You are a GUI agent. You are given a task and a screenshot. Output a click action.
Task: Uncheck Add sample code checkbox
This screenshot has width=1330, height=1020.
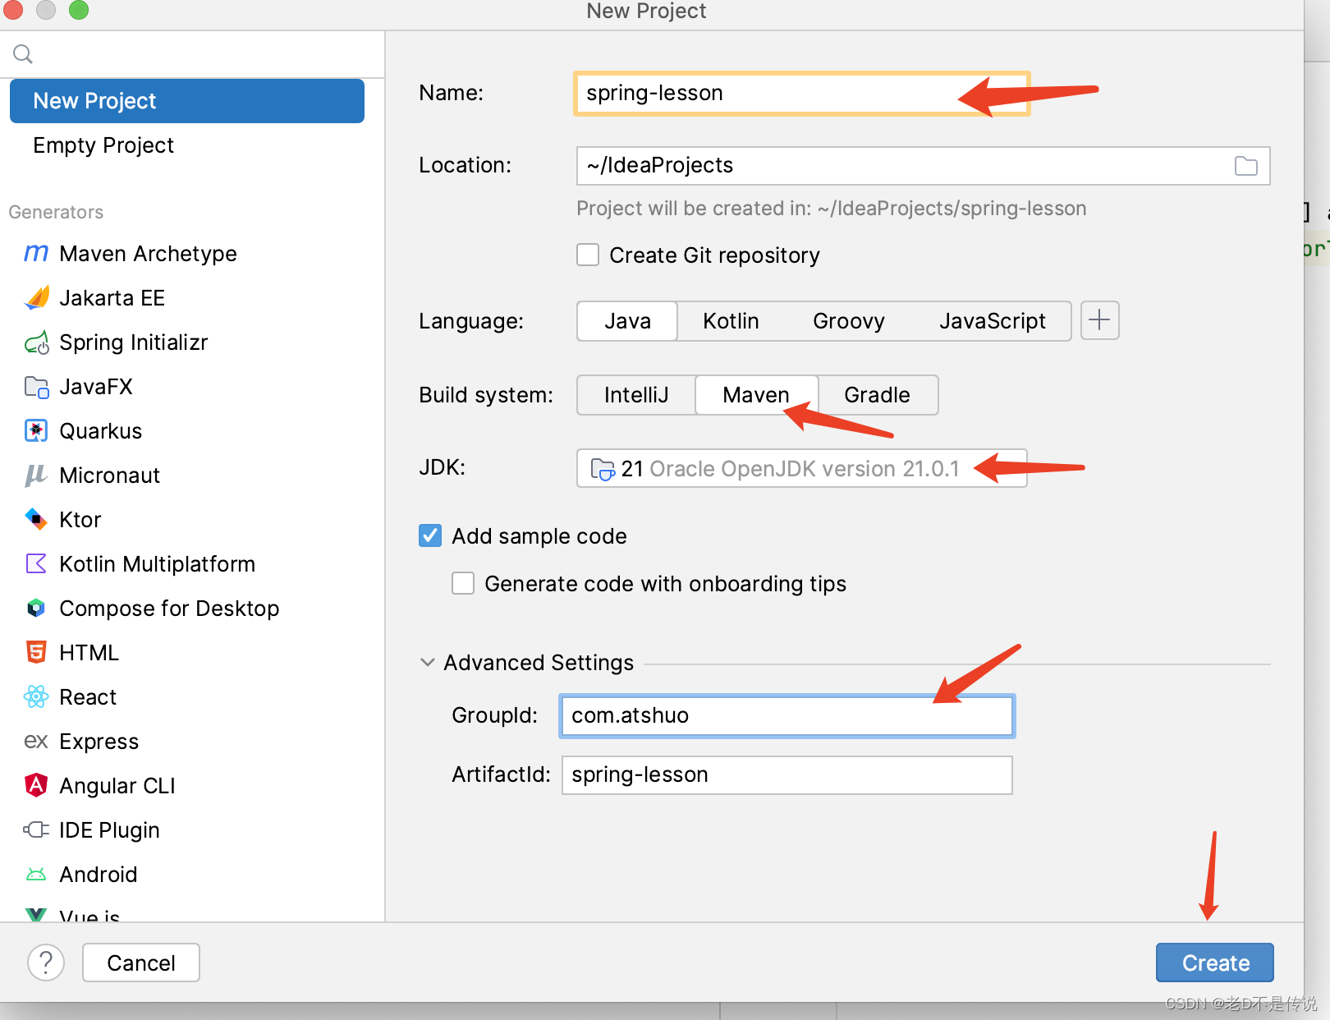[430, 535]
